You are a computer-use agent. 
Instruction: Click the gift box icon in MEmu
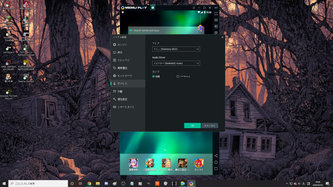coord(200,28)
